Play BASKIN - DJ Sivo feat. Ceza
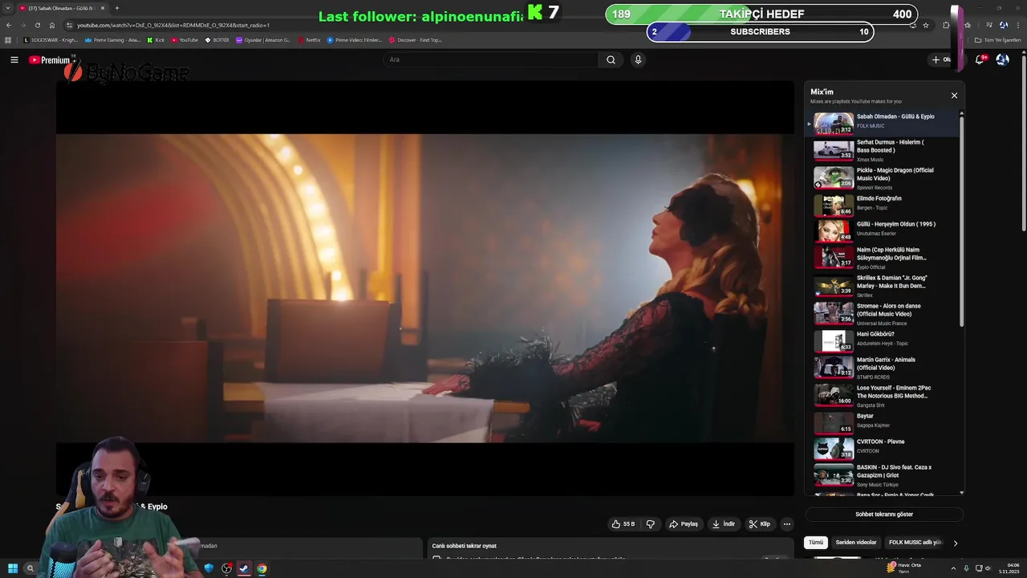1027x578 pixels. coord(883,475)
